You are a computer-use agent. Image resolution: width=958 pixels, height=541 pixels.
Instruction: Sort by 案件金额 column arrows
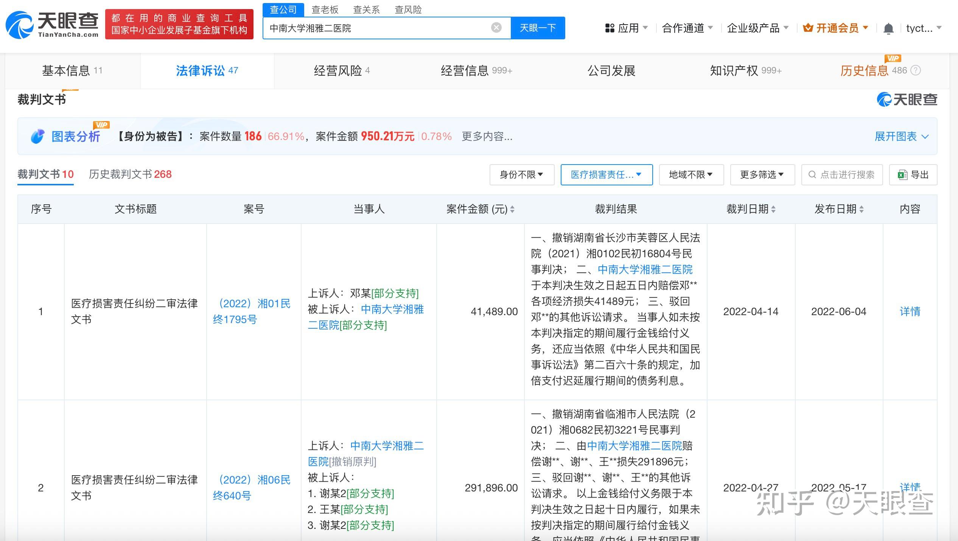click(512, 209)
